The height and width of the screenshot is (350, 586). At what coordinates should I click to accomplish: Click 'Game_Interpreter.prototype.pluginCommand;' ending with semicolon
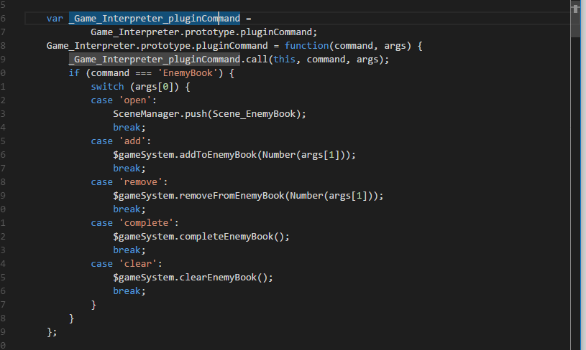[x=203, y=32]
